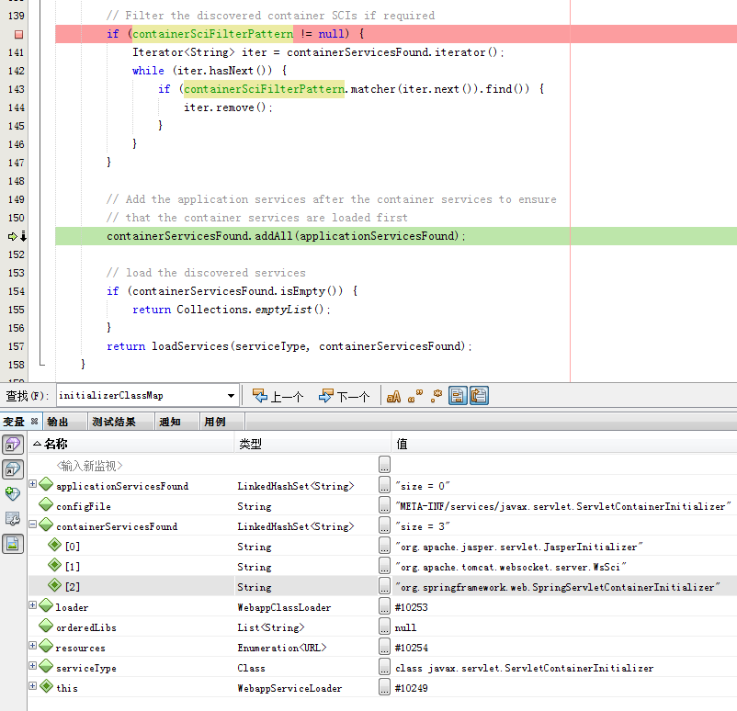Sort by the 名称 column header
Screen dimensions: 737x711
pyautogui.click(x=131, y=444)
